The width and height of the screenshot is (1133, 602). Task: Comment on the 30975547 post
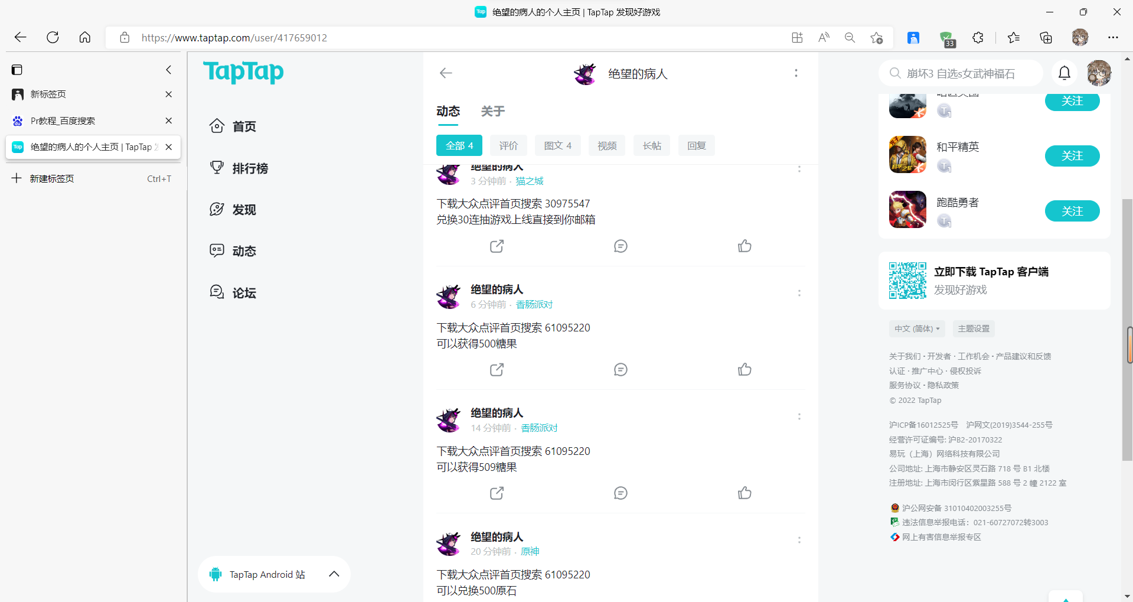(x=621, y=246)
